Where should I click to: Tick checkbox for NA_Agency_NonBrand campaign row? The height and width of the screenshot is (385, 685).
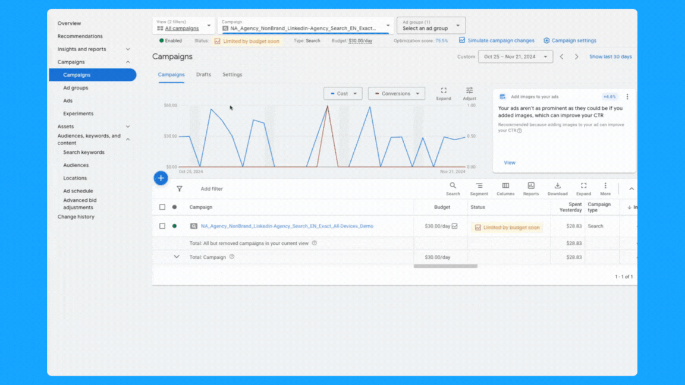162,226
